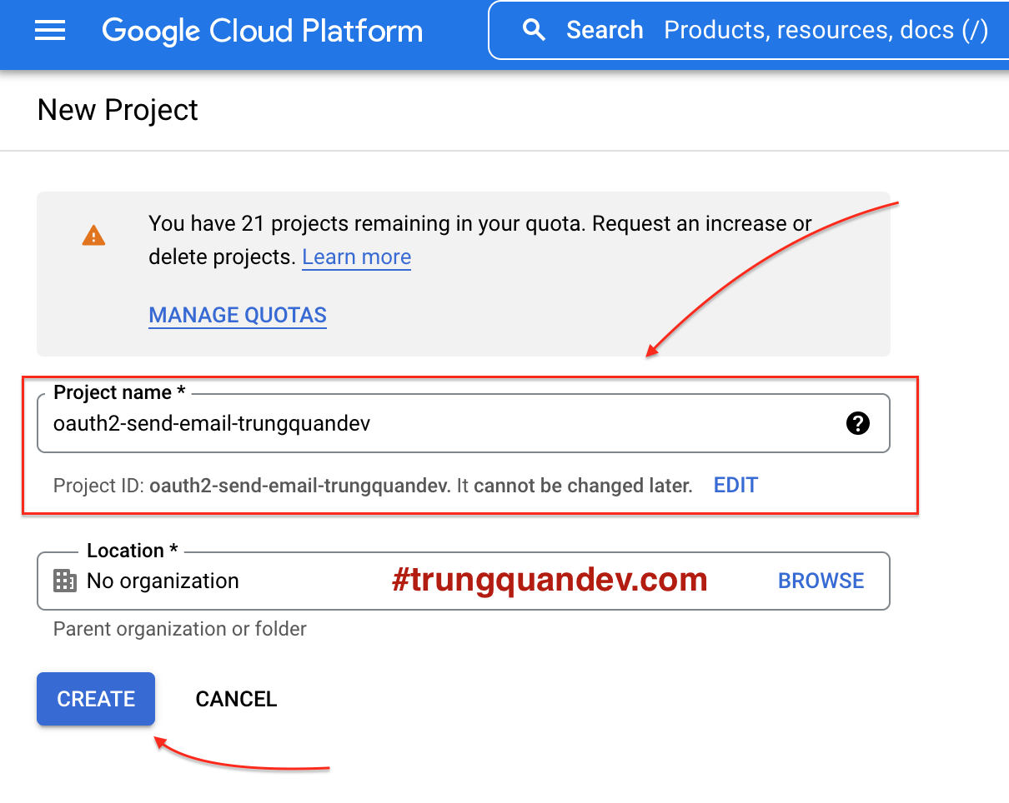The width and height of the screenshot is (1009, 803).
Task: Click EDIT to change the Project ID
Action: [735, 485]
